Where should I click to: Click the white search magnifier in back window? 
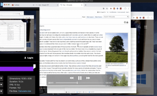coord(139,27)
